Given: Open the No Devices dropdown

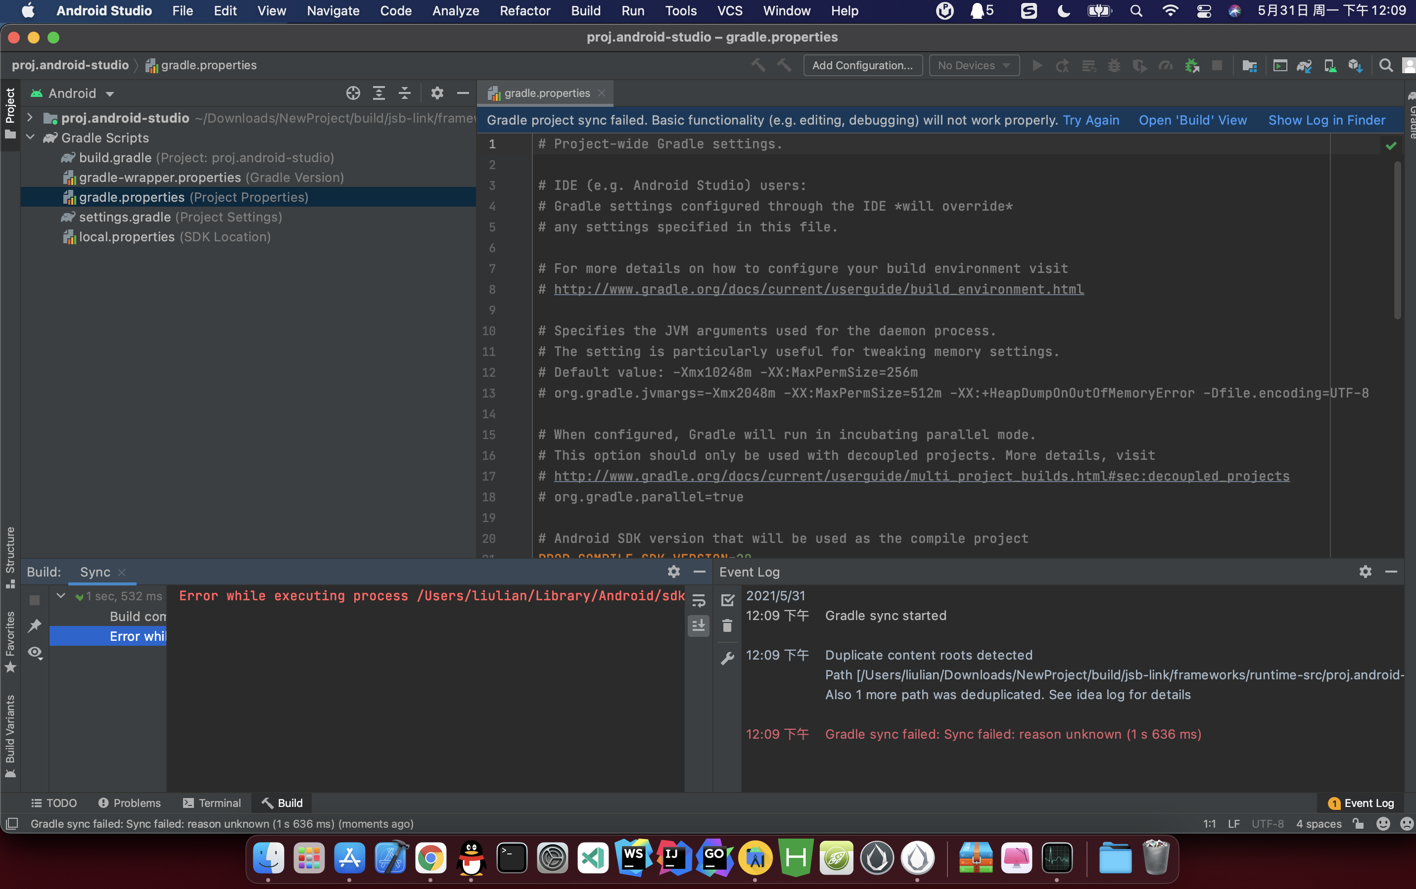Looking at the screenshot, I should coord(973,65).
